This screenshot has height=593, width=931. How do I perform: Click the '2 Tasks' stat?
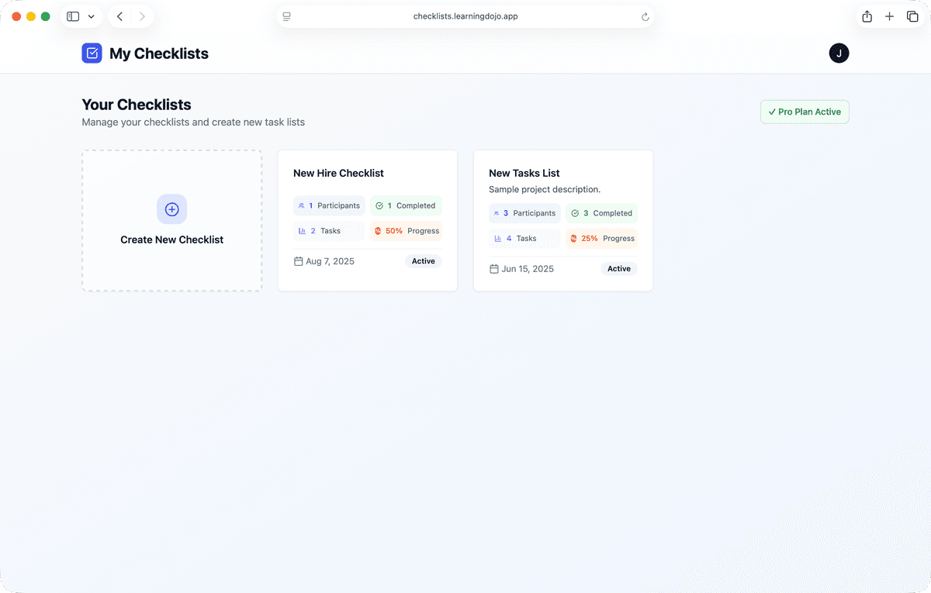[x=329, y=231]
